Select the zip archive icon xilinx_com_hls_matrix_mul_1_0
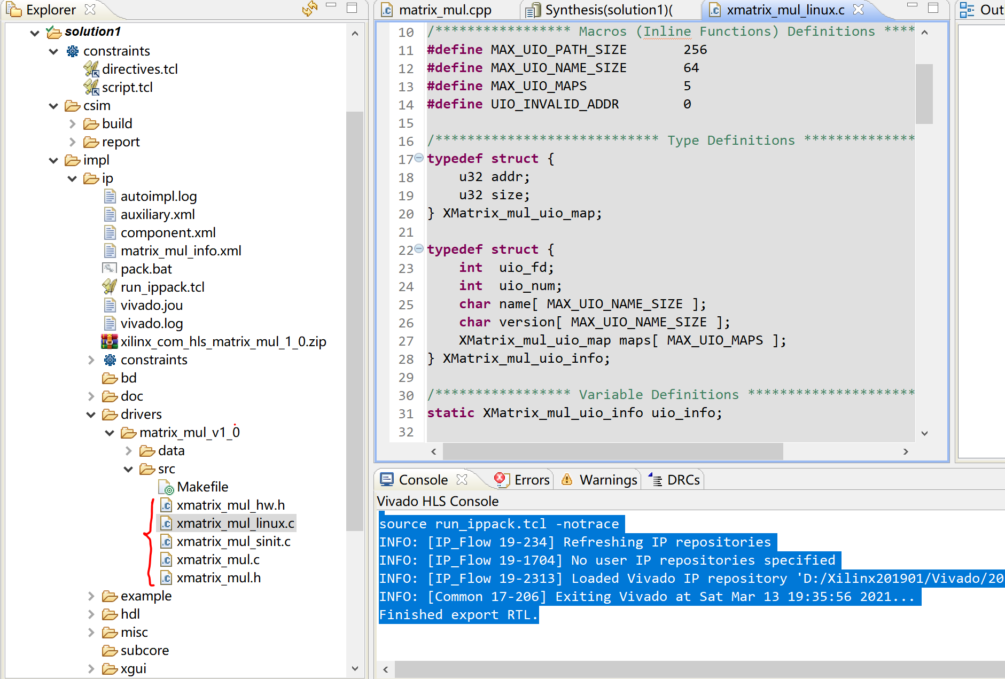 point(110,341)
